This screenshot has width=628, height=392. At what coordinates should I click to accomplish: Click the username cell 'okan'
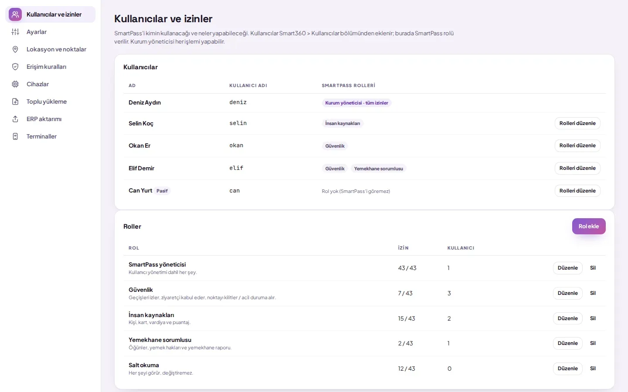click(x=236, y=145)
